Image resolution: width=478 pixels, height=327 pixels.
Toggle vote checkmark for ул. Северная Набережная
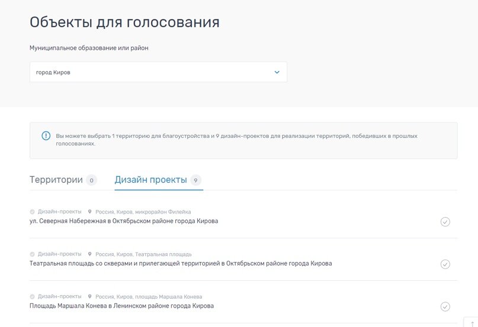point(445,222)
